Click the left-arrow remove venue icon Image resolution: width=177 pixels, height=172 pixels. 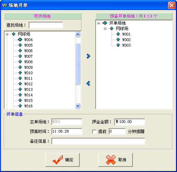tap(88, 84)
